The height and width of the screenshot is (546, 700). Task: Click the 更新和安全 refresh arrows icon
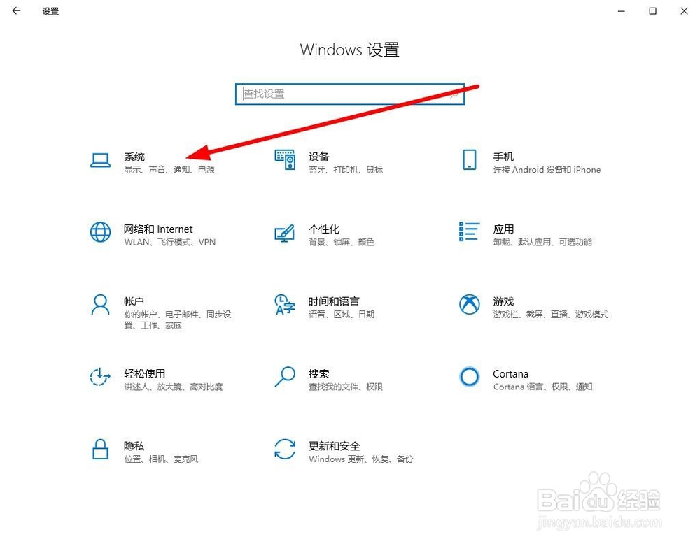point(285,449)
